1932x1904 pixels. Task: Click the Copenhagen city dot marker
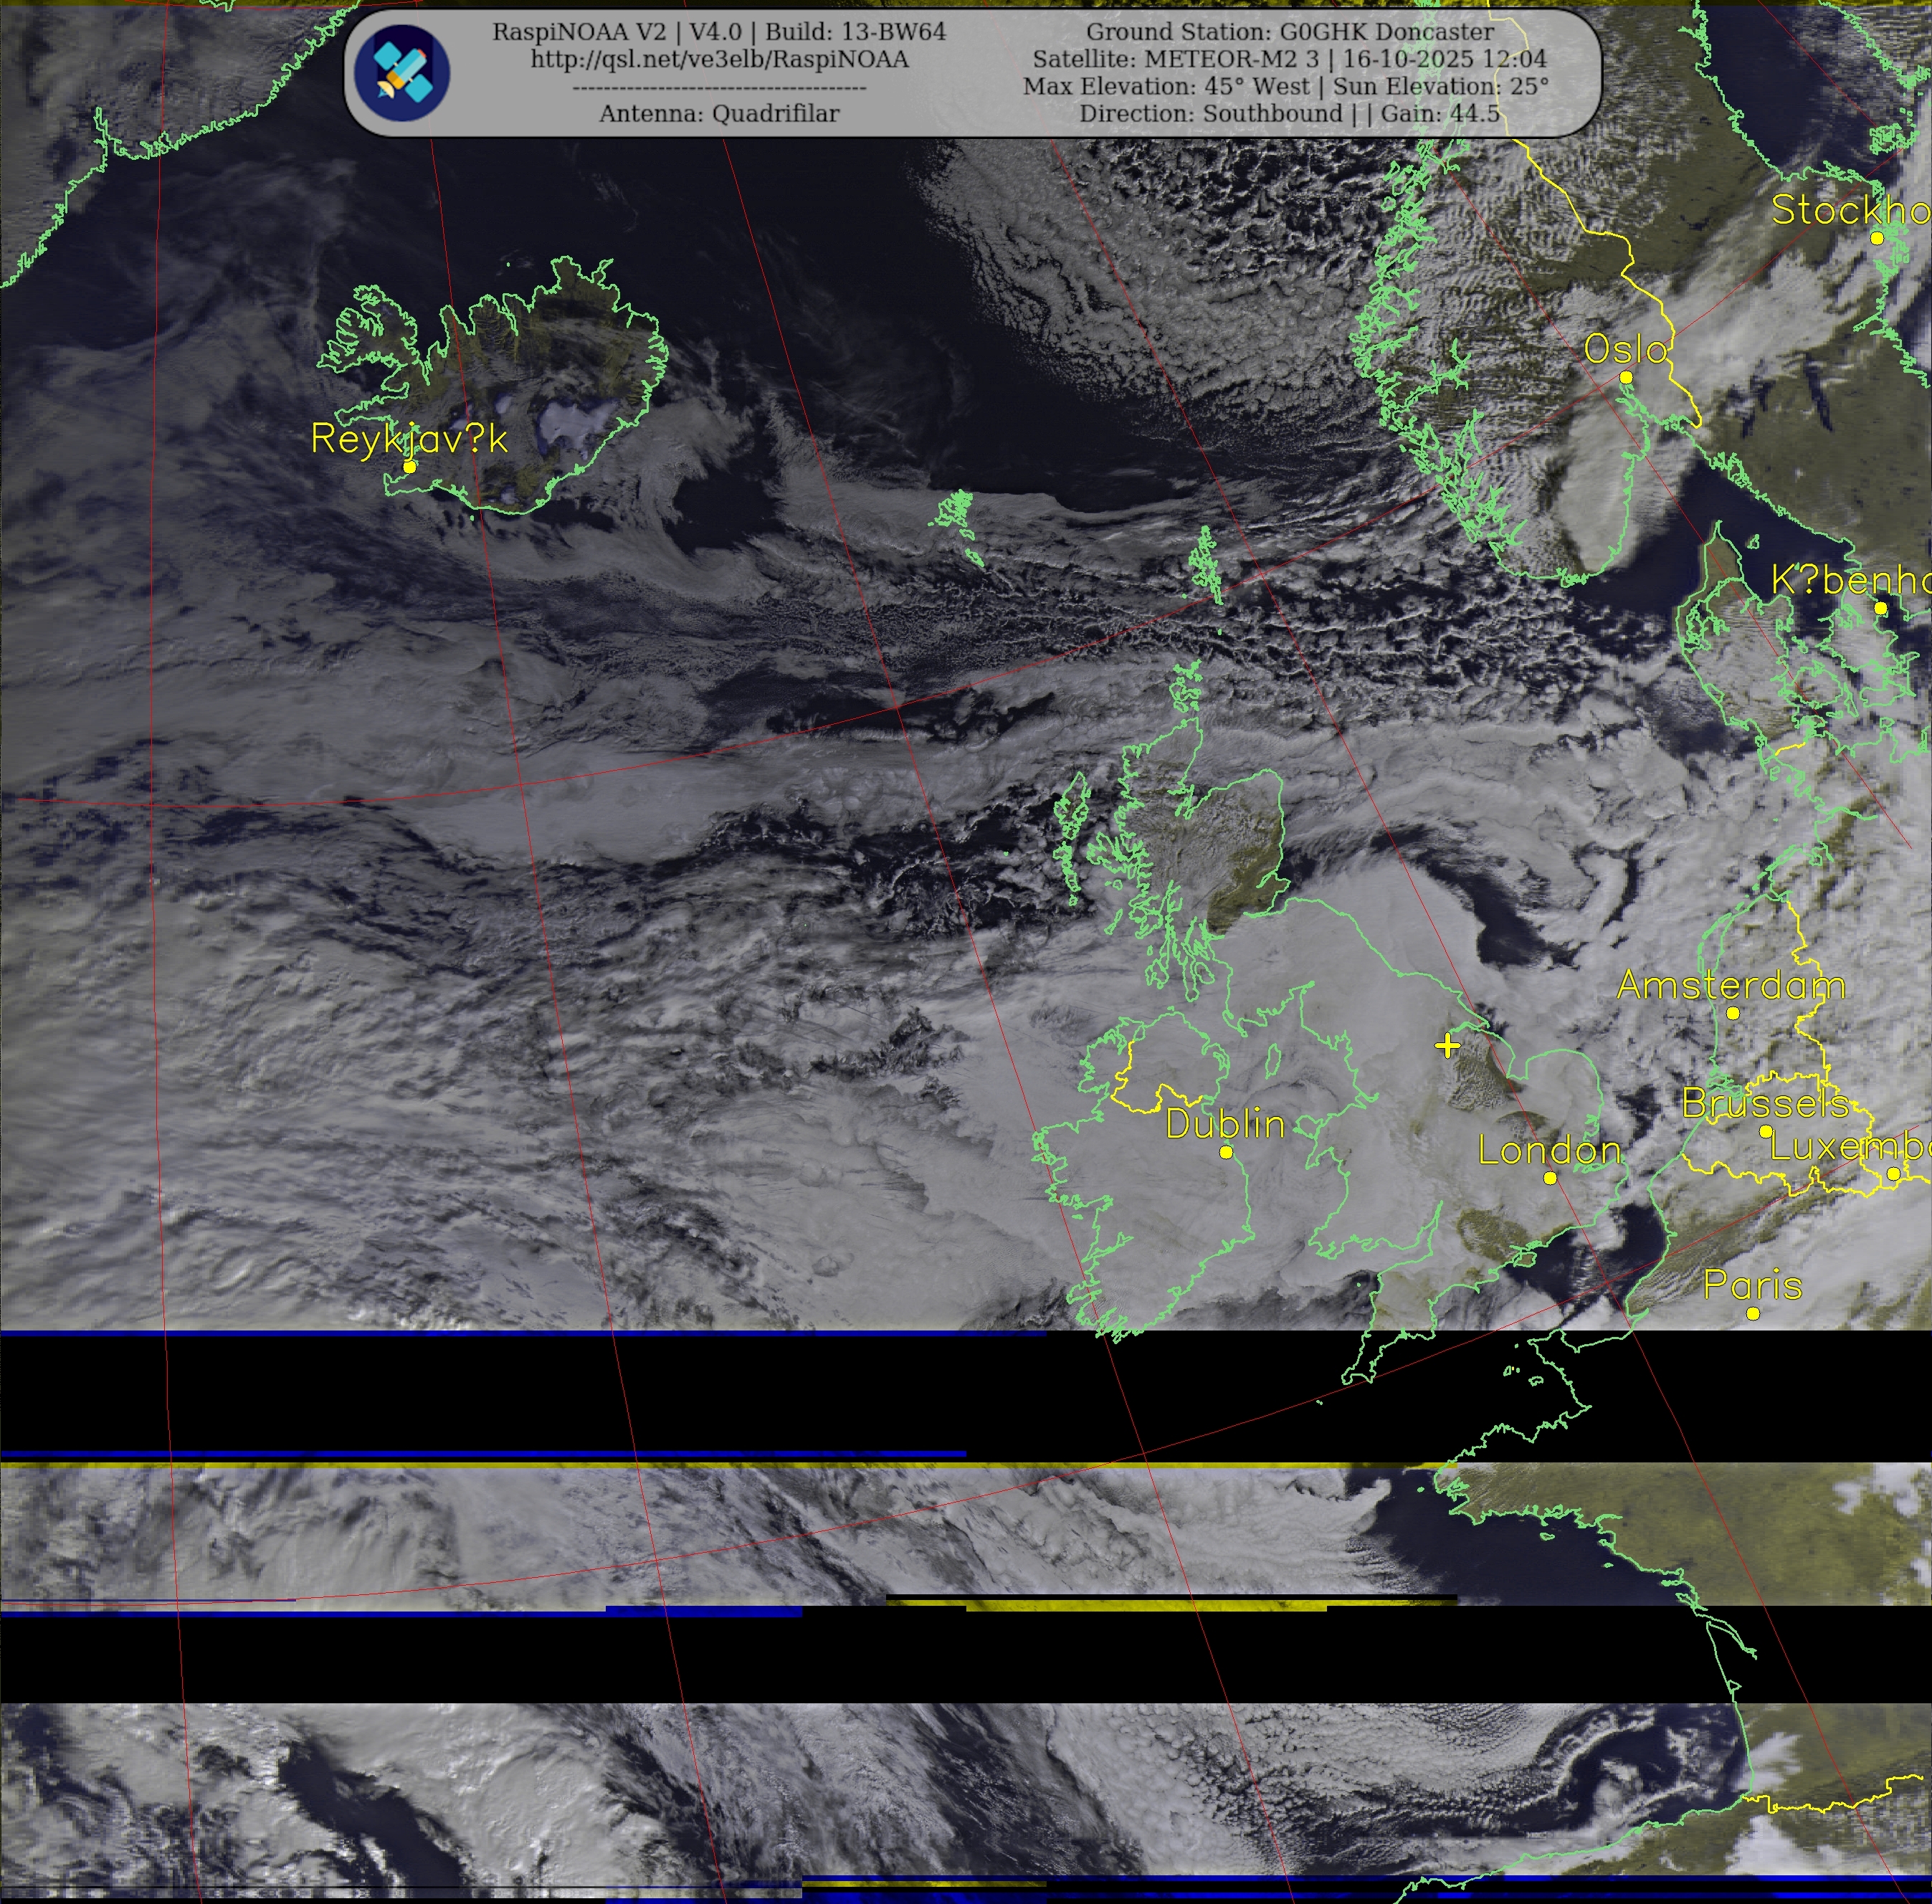1880,608
